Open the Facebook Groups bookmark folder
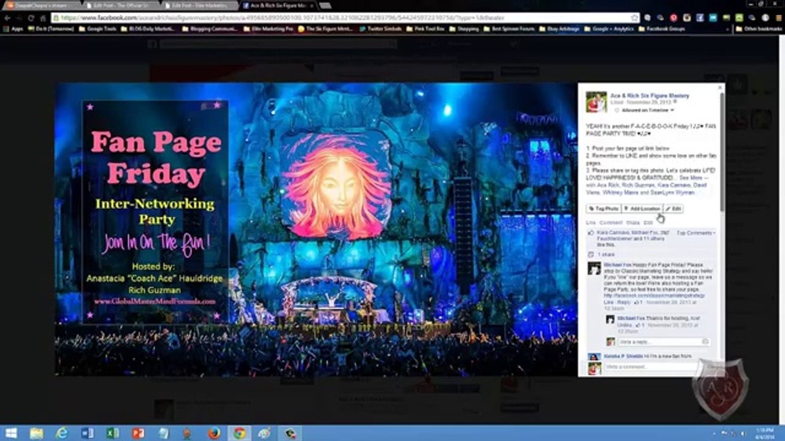The image size is (785, 441). point(662,29)
